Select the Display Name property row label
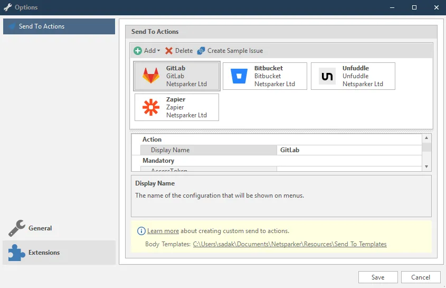Screen dimensions: 446x288 pyautogui.click(x=208, y=150)
